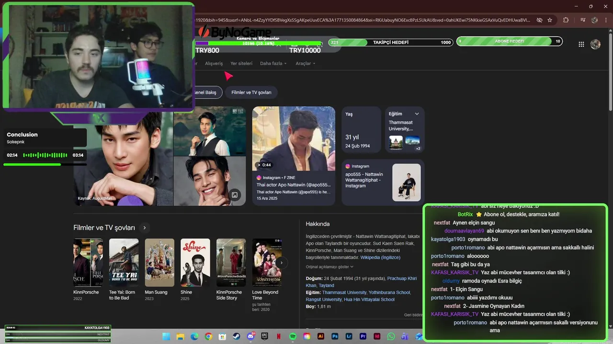This screenshot has height=344, width=613.
Task: Bookmark this page with the star icon
Action: click(x=550, y=20)
